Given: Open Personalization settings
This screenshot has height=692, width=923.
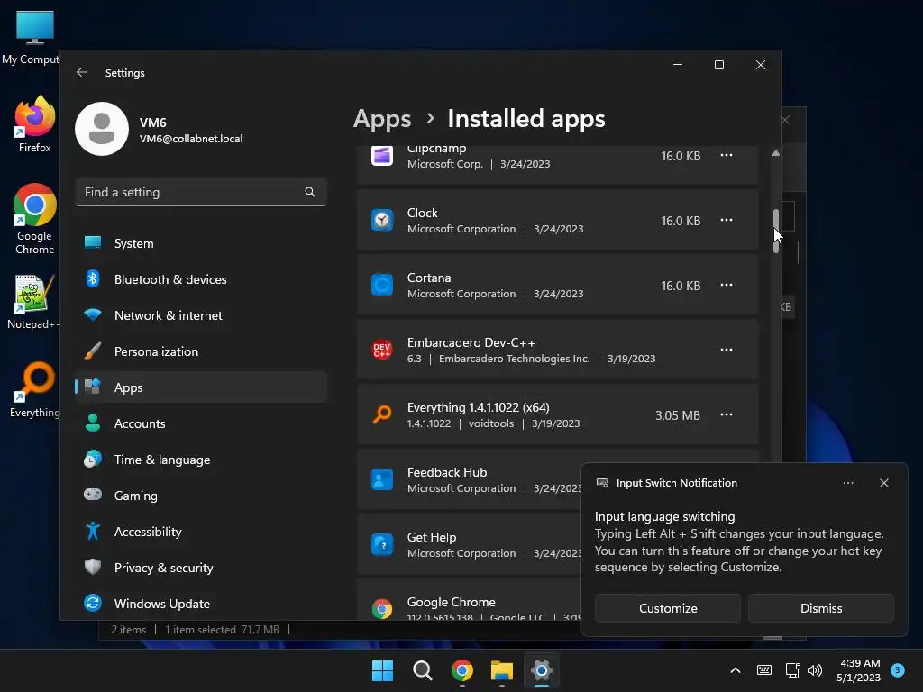Looking at the screenshot, I should (x=201, y=351).
